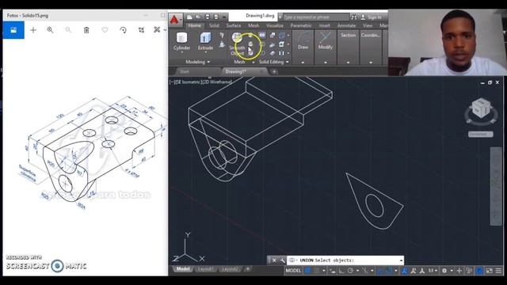
Task: Switch to the Solid ribbon tab
Action: [x=214, y=25]
